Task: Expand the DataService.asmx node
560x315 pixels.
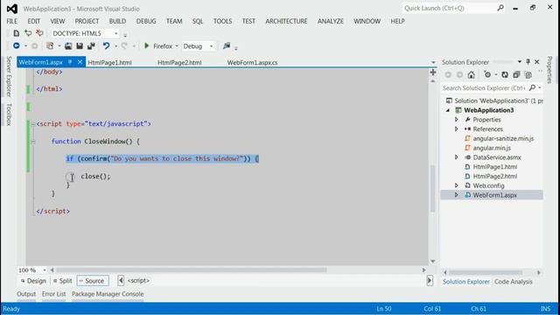Action: [457, 157]
